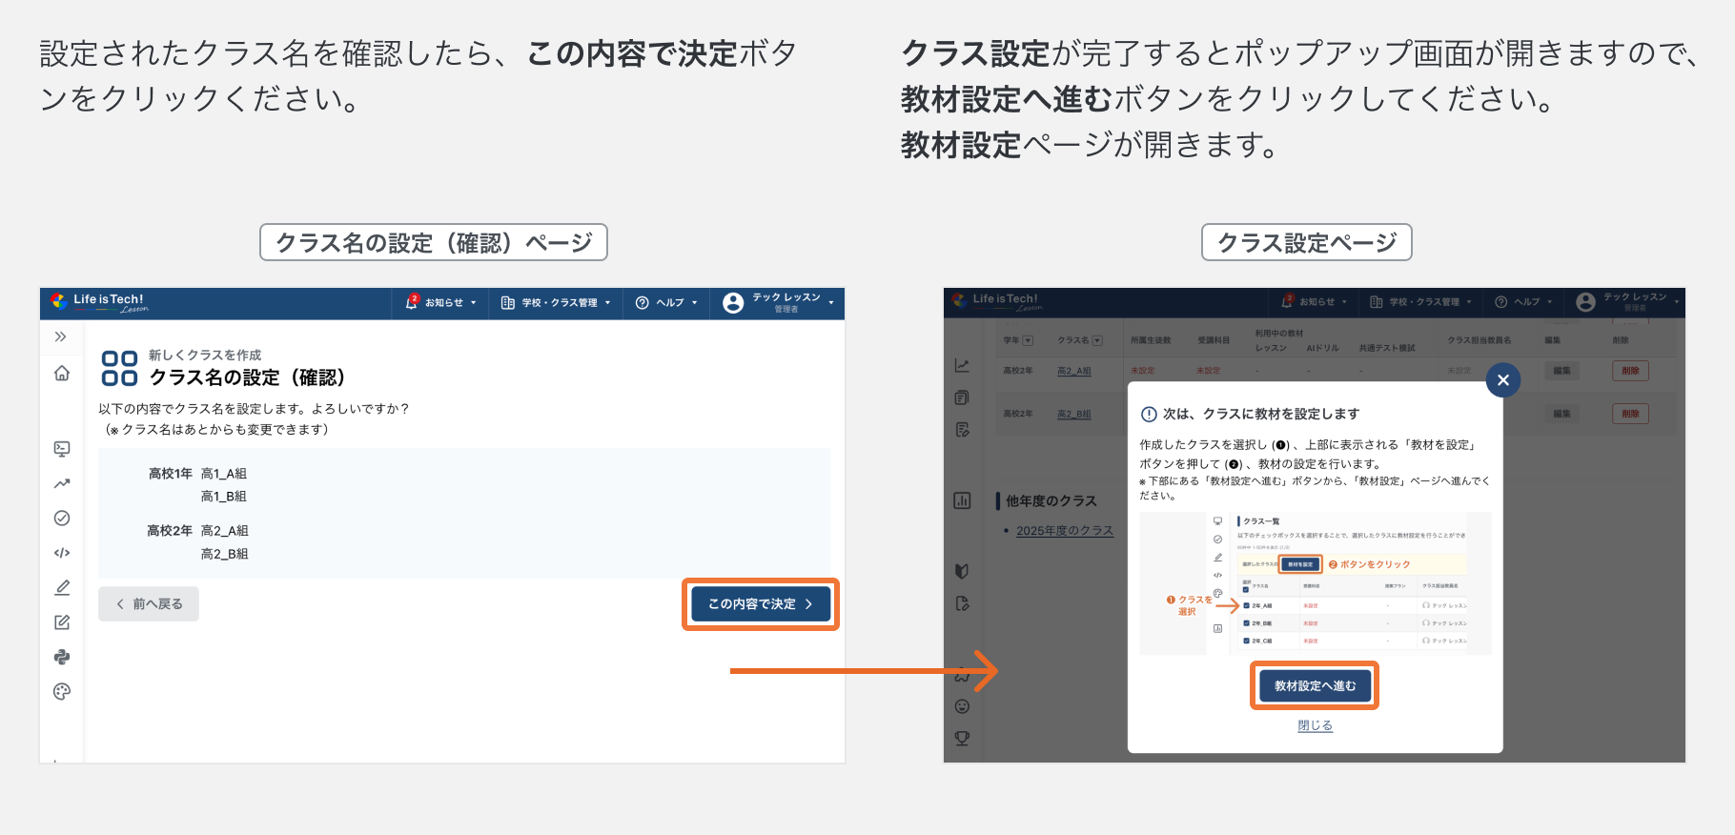Click 編集 button for the 高2_A組 row
1735x835 pixels.
tap(1561, 371)
